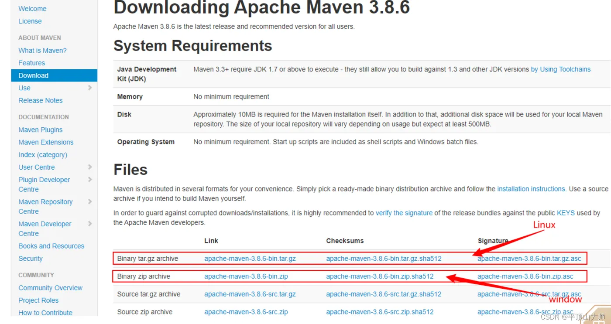Download apache-maven-3.8.6-bin.zip

(x=246, y=276)
